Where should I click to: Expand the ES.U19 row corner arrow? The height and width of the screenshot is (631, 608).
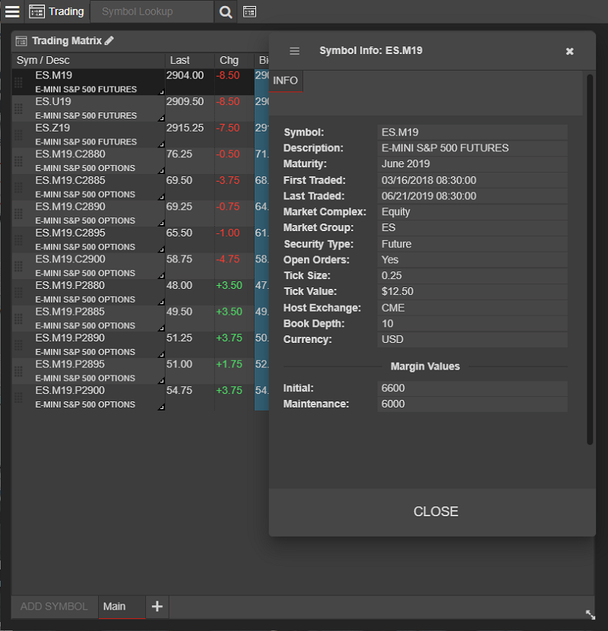[x=161, y=118]
